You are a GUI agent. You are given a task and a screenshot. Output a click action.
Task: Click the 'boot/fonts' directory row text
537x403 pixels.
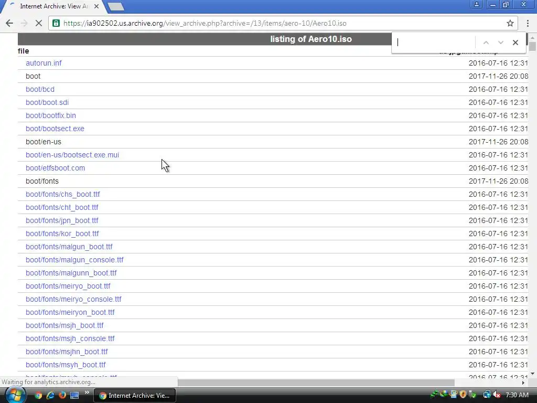[x=42, y=181]
